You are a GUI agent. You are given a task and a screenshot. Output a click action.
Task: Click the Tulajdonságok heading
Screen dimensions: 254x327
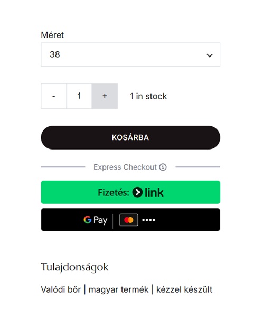click(74, 267)
